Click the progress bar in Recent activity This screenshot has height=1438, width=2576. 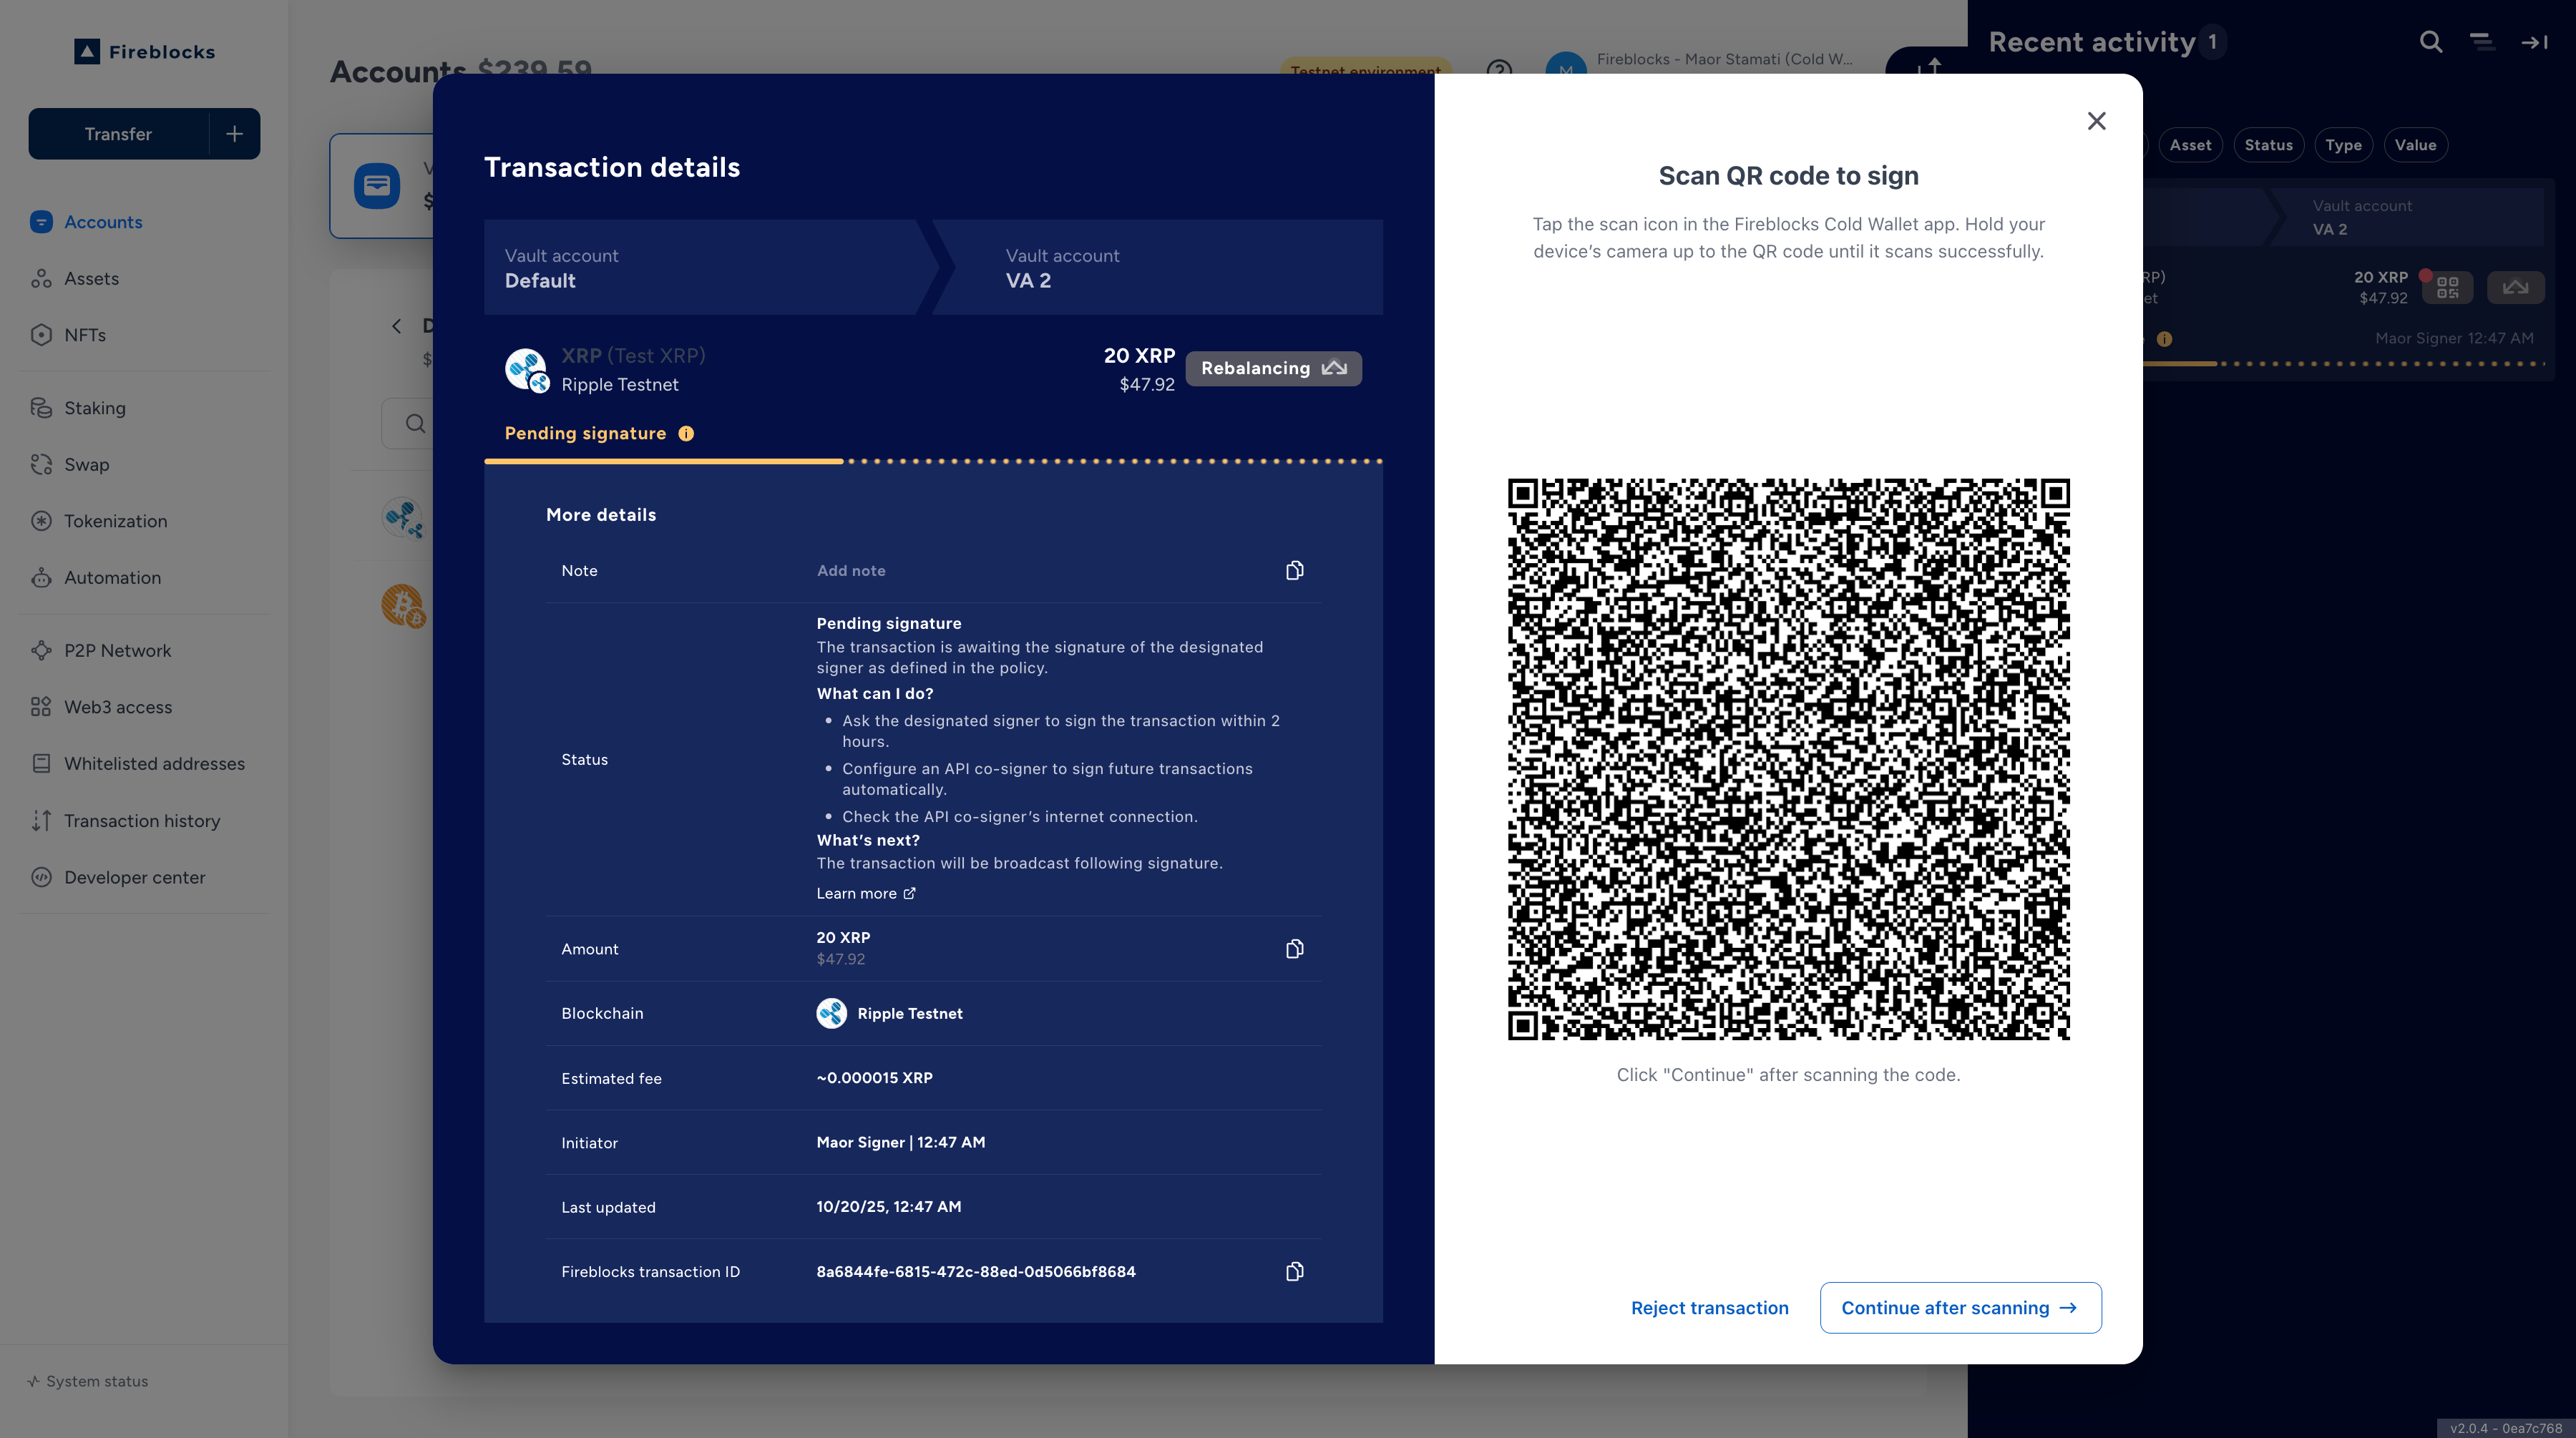coord(2345,363)
